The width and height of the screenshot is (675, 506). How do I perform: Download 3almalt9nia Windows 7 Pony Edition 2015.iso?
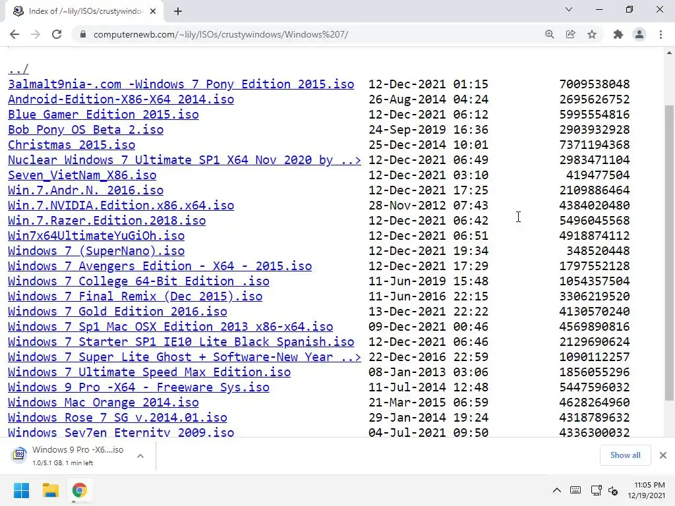(x=181, y=84)
